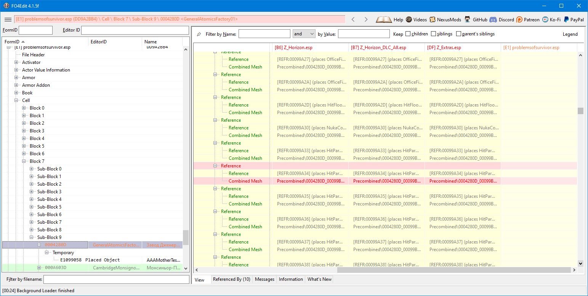Click the Legend button
This screenshot has height=296, width=588.
point(570,34)
